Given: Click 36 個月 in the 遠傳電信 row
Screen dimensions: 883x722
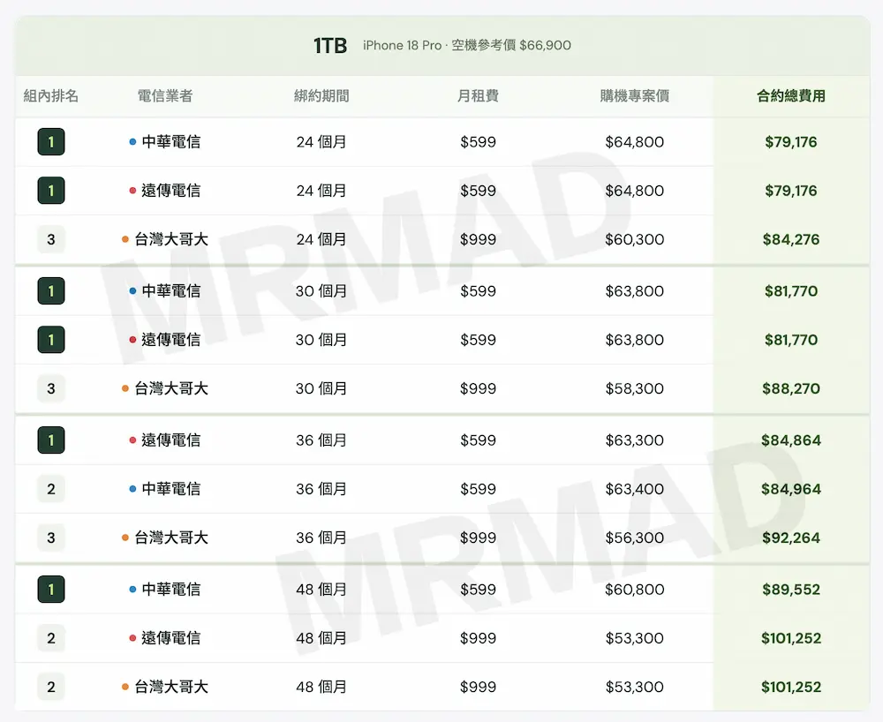Looking at the screenshot, I should [321, 440].
